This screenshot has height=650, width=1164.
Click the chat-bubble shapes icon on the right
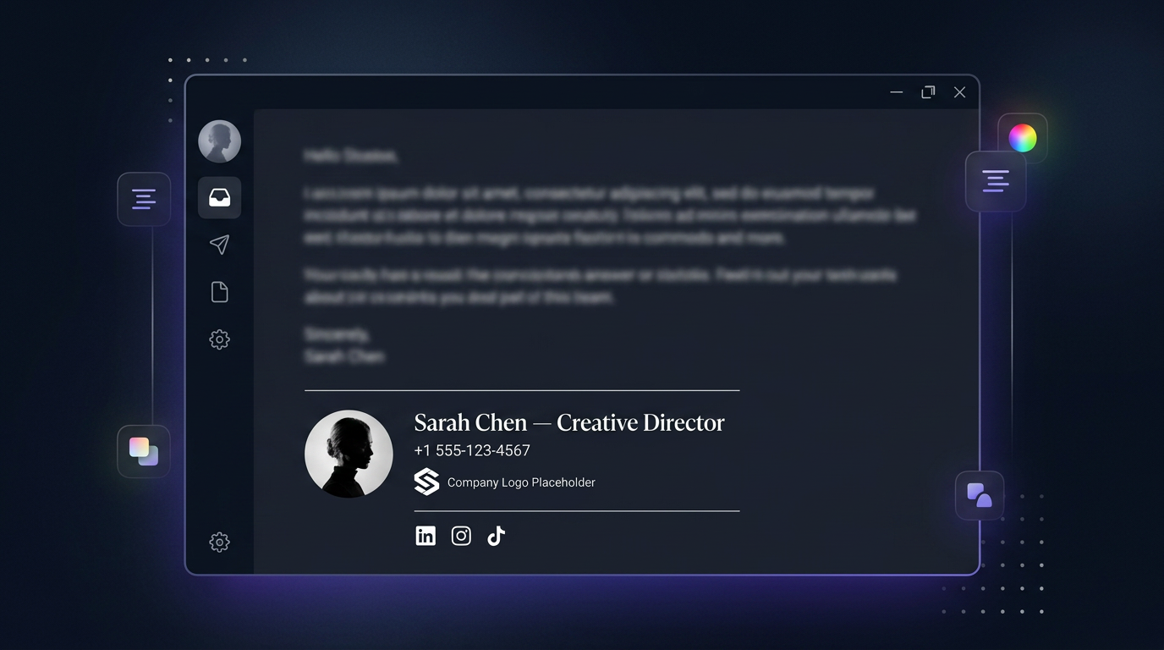[x=979, y=495]
